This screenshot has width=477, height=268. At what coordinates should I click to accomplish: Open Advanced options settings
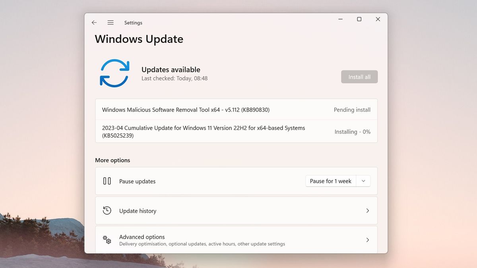pyautogui.click(x=236, y=240)
